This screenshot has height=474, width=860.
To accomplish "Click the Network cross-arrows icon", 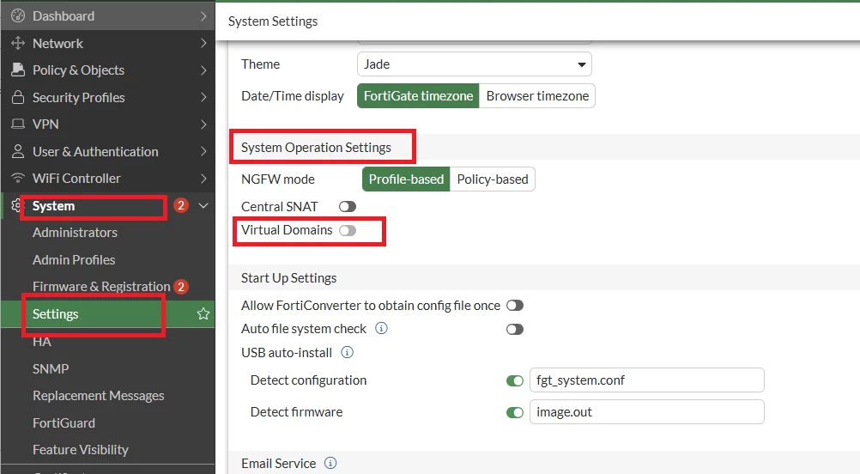I will [18, 43].
